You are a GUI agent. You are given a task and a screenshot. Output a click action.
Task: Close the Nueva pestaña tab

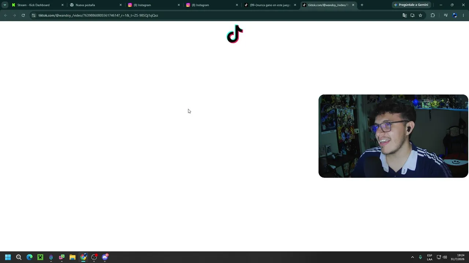[x=121, y=5]
